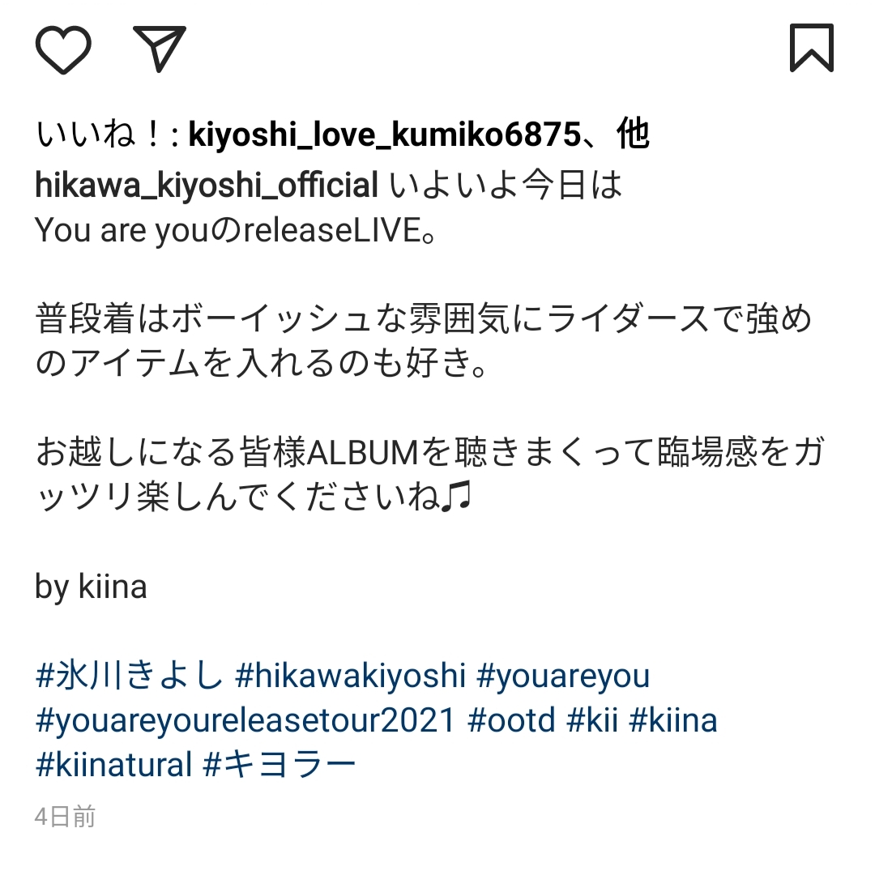This screenshot has width=875, height=875.
Task: Click the caption paragraph starting 普段着は
Action: coord(424,341)
